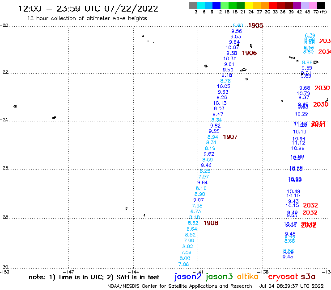Click the time marker 1905
Screen dimensions: 331x290
coord(256,25)
